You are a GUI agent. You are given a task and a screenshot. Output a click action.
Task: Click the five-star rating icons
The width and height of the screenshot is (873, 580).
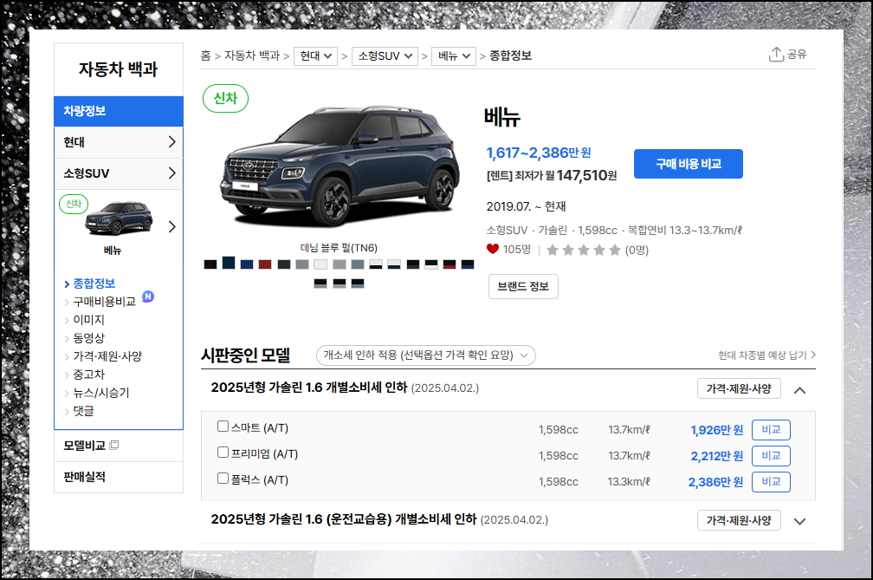click(x=584, y=250)
